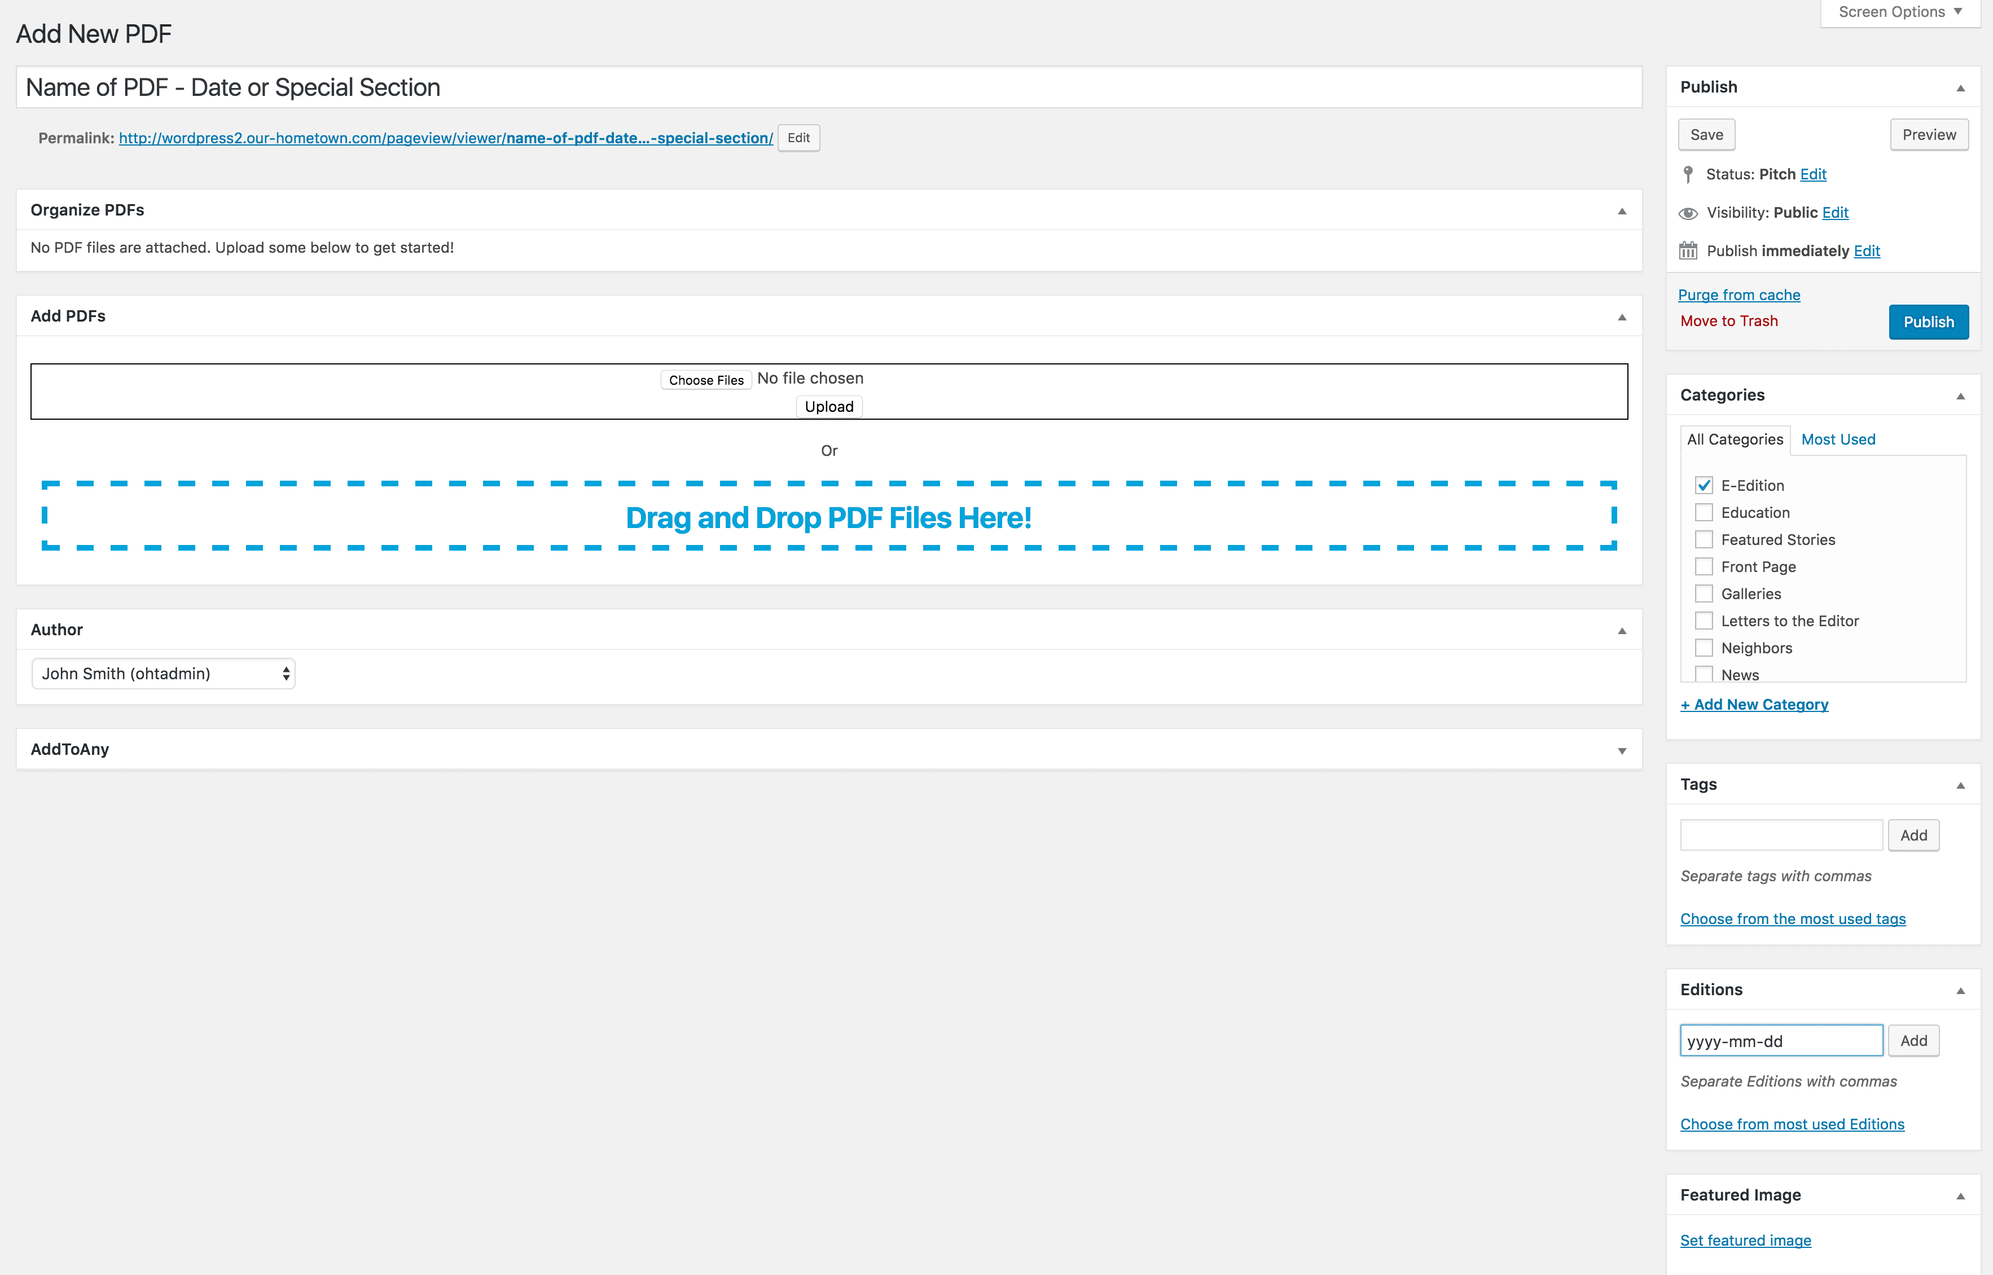The image size is (1993, 1275).
Task: Check the Letters to the Editor category
Action: (x=1703, y=621)
